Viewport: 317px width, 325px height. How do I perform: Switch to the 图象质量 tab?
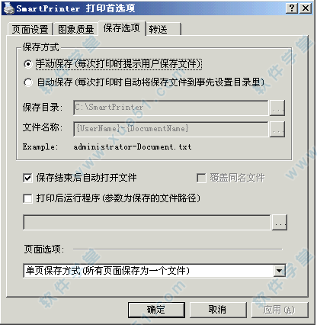(75, 29)
